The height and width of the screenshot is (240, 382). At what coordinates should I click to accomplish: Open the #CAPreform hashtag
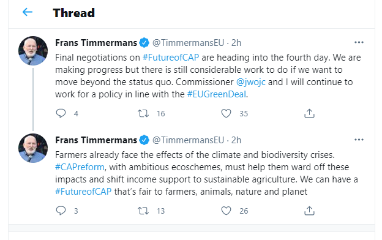[80, 167]
